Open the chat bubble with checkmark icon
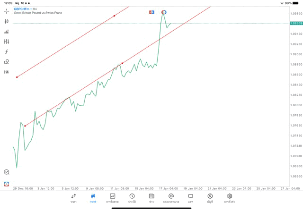Screen dimensions: 303x211 pos(7,172)
